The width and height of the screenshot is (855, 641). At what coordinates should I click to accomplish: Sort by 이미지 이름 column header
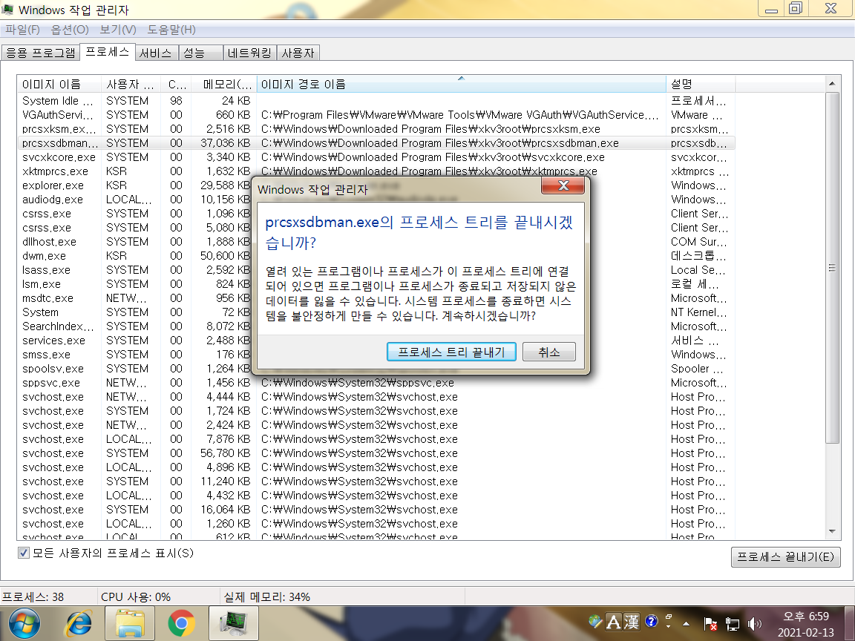(59, 85)
